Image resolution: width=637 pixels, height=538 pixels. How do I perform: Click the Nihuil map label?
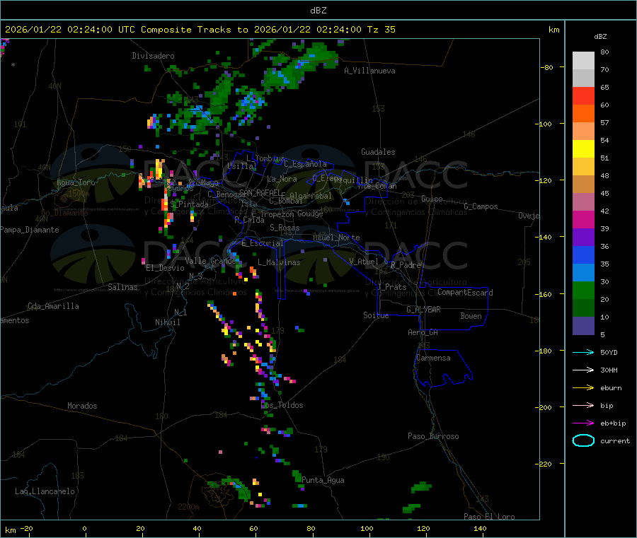168,322
